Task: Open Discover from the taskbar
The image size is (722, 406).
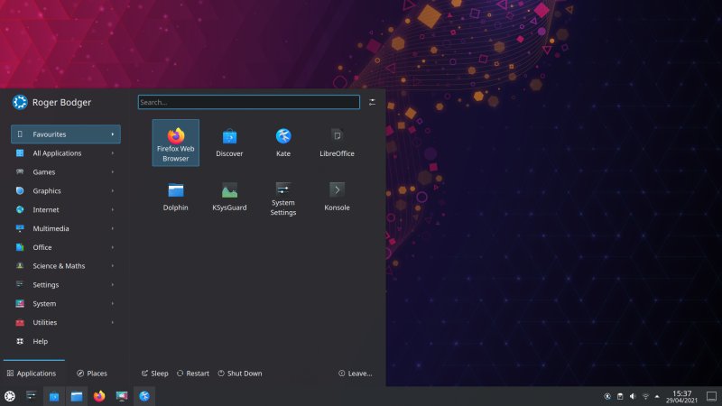Action: (x=54, y=396)
